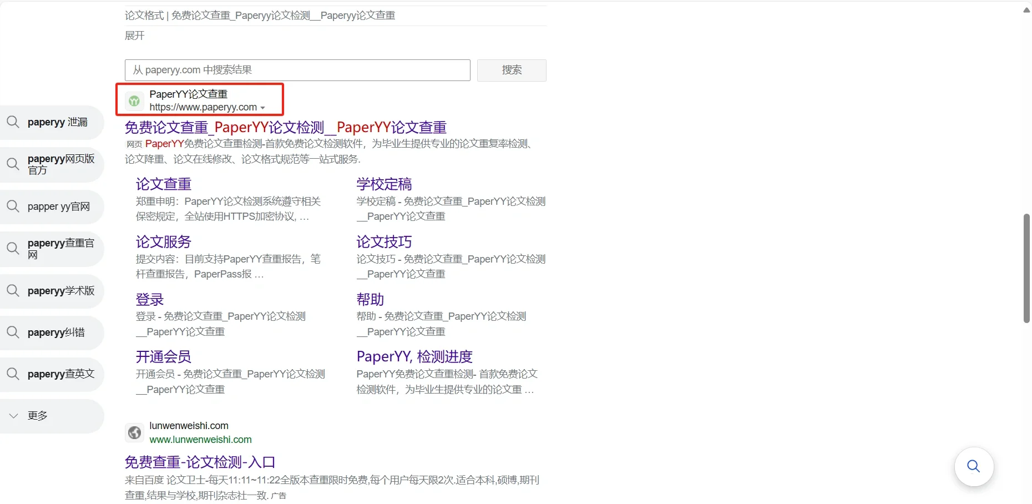Click the page vertical scrollbar thumb
This screenshot has height=504, width=1032.
(1026, 268)
